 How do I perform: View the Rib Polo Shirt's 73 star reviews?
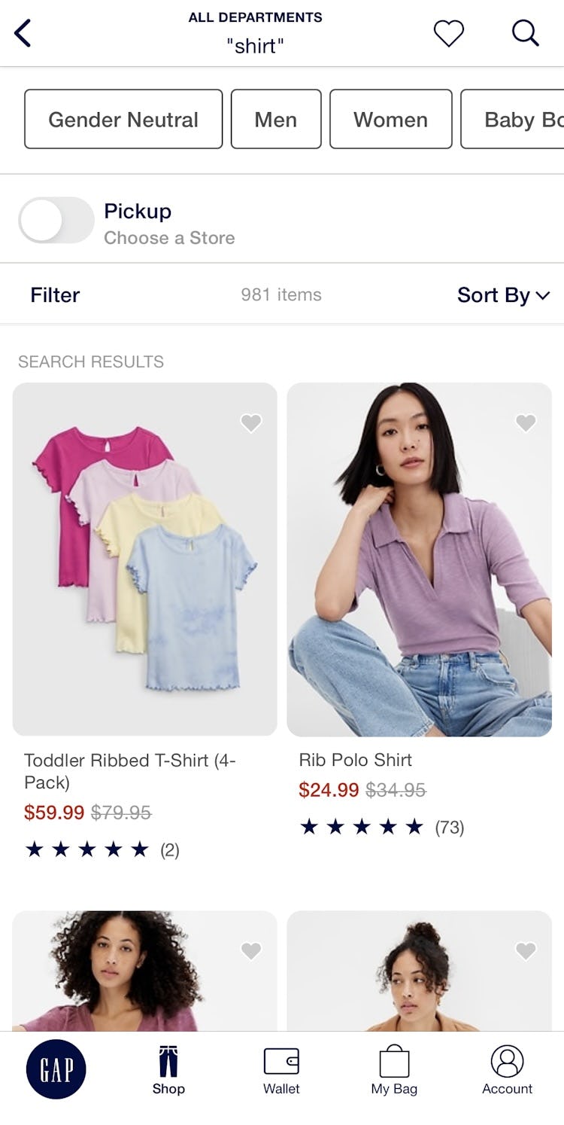coord(382,828)
